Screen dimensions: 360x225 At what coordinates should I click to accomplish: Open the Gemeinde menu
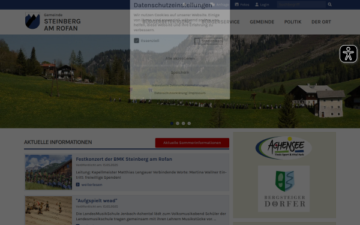[262, 22]
